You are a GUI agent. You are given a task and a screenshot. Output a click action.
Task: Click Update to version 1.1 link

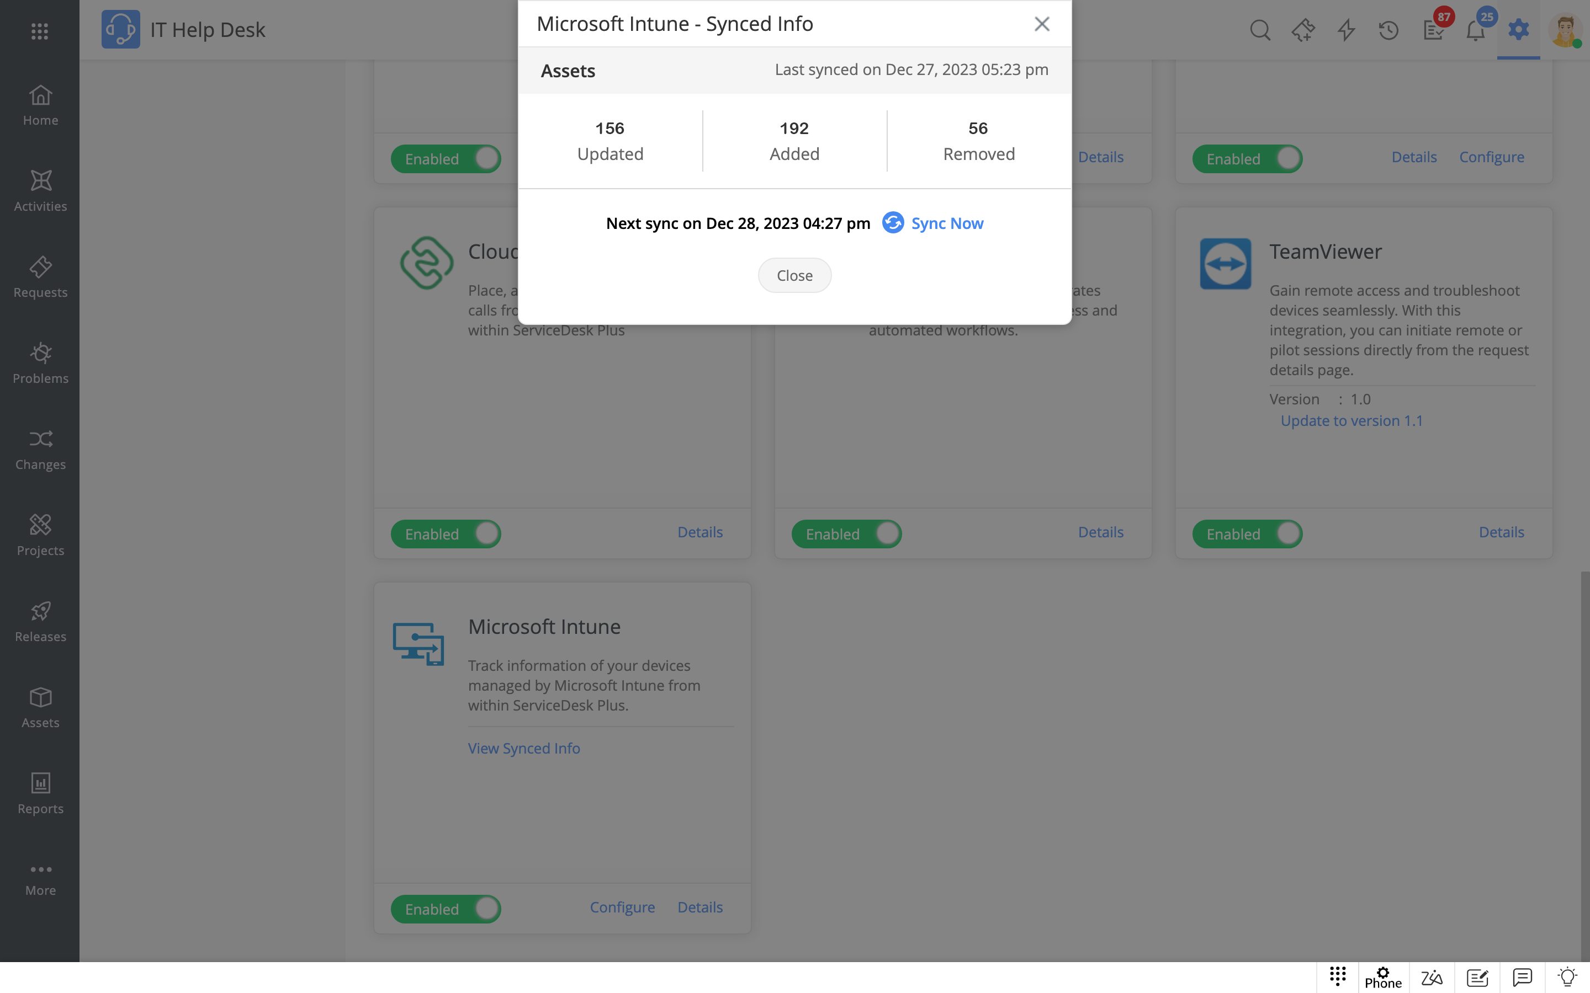[1351, 420]
